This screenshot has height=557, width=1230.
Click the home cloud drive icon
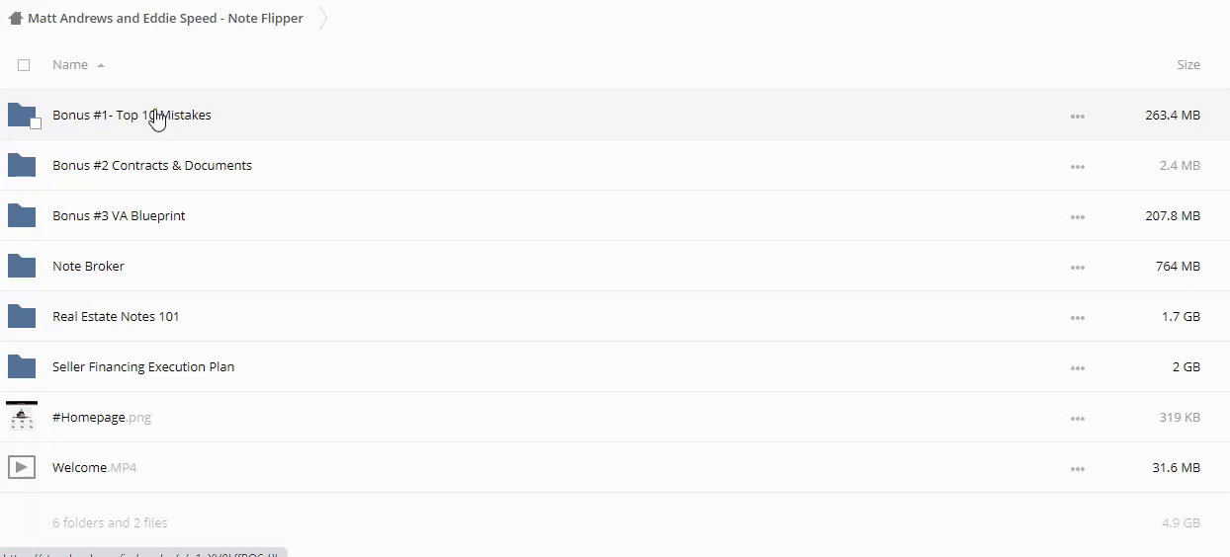click(15, 19)
